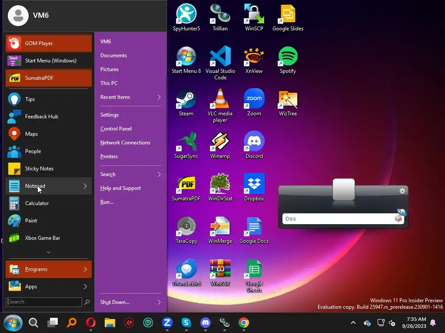
Task: Launch WinDirStat desktop icon
Action: (220, 187)
